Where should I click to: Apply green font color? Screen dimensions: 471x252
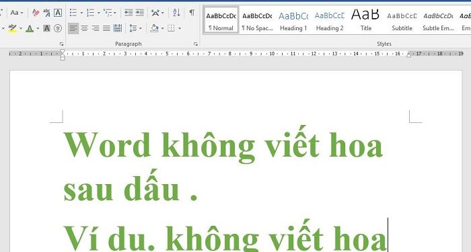click(x=30, y=28)
